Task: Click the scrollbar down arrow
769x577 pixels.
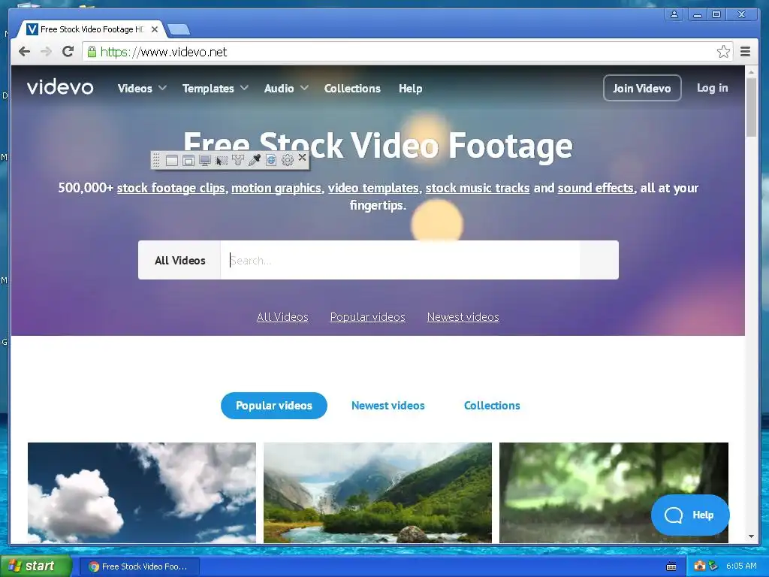Action: pos(751,536)
